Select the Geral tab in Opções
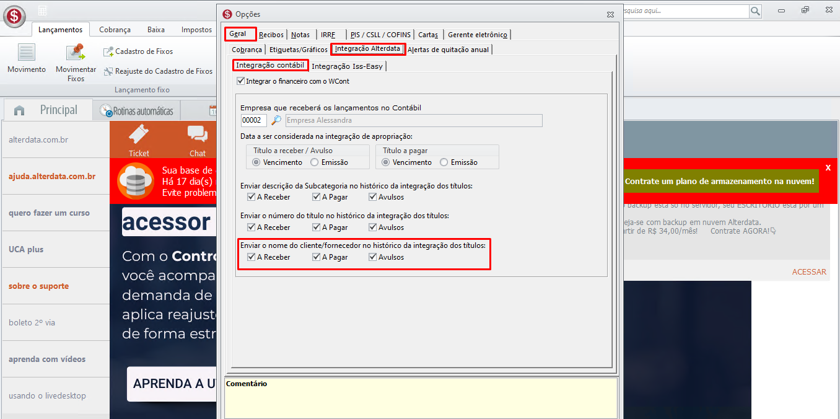Viewport: 840px width, 419px height. coord(240,33)
